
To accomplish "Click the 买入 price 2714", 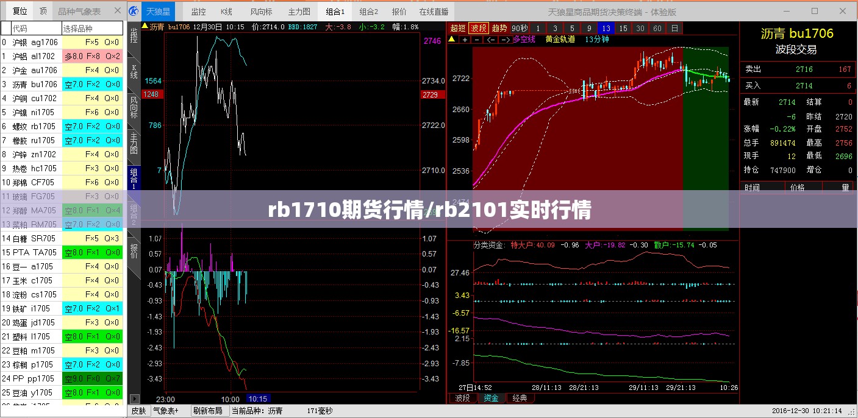I will tap(804, 86).
